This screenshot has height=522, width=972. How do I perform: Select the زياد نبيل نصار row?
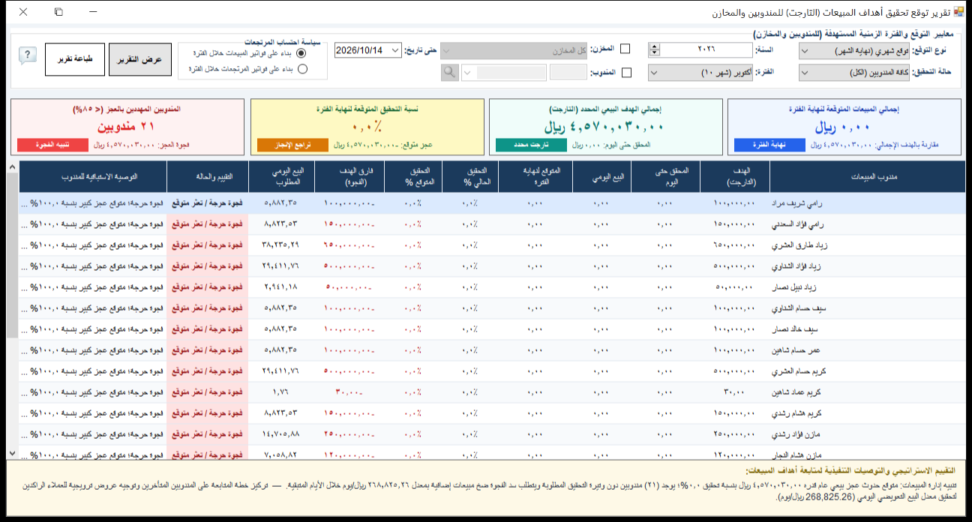click(492, 287)
